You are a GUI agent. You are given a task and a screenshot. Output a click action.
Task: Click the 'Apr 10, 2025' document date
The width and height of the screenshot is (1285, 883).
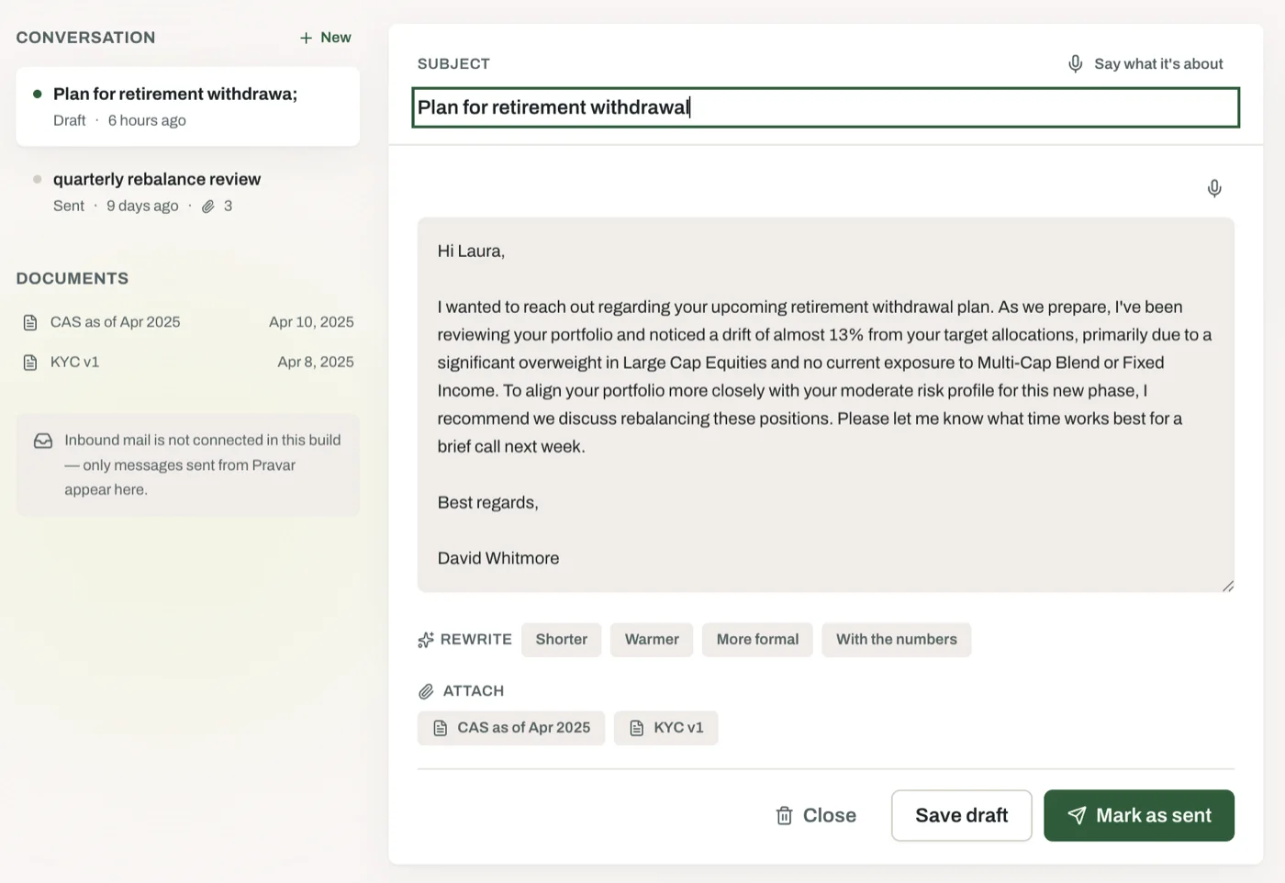click(x=311, y=322)
